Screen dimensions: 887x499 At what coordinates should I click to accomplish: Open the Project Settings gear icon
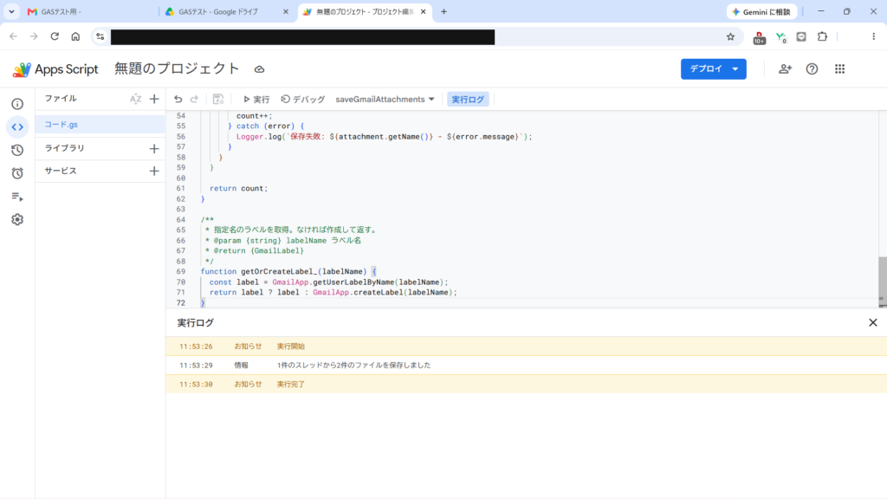pyautogui.click(x=17, y=219)
